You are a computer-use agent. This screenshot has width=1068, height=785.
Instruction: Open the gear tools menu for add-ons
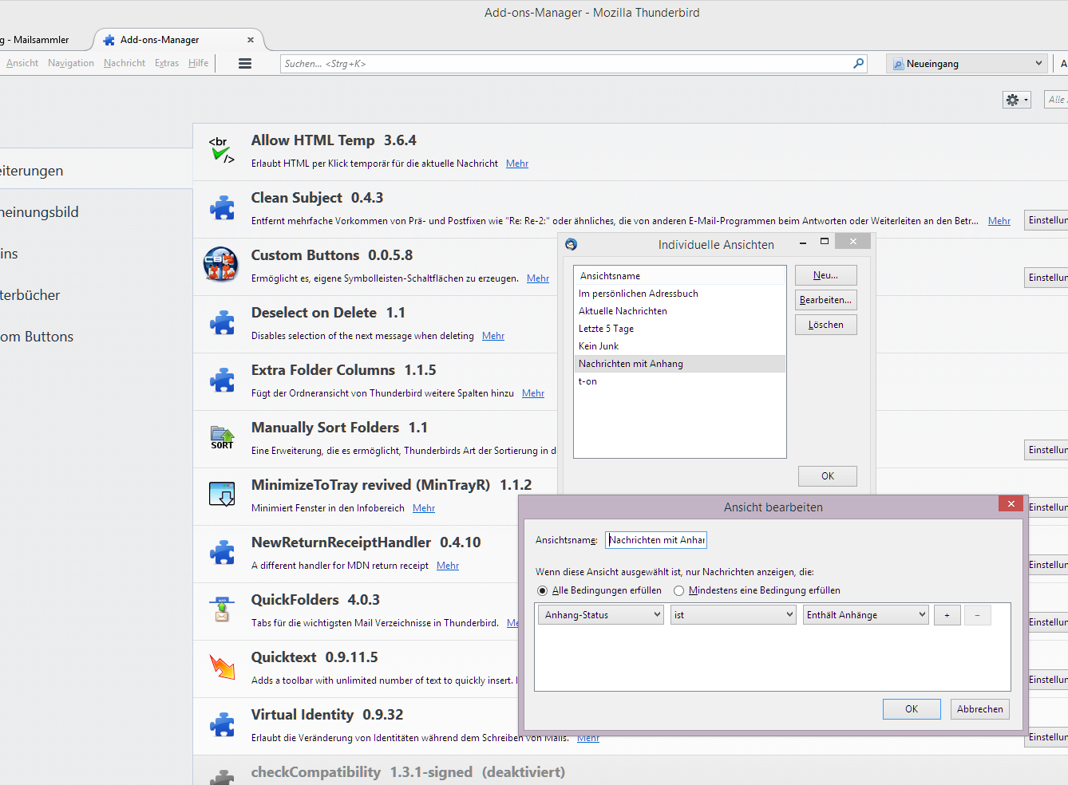pyautogui.click(x=1016, y=100)
